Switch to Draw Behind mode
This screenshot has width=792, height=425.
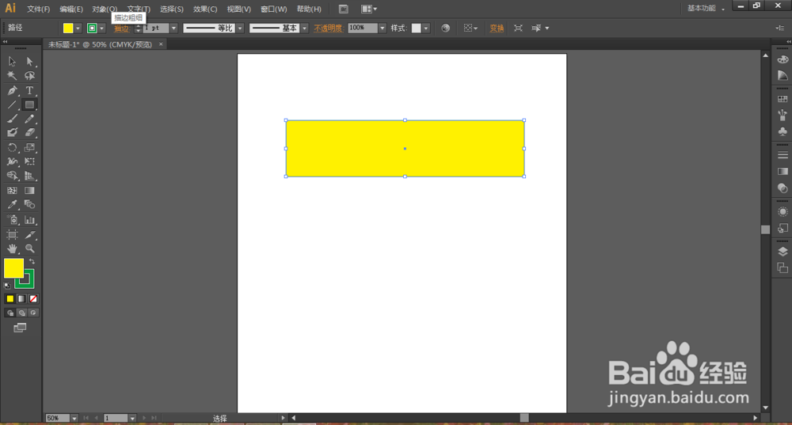click(21, 313)
